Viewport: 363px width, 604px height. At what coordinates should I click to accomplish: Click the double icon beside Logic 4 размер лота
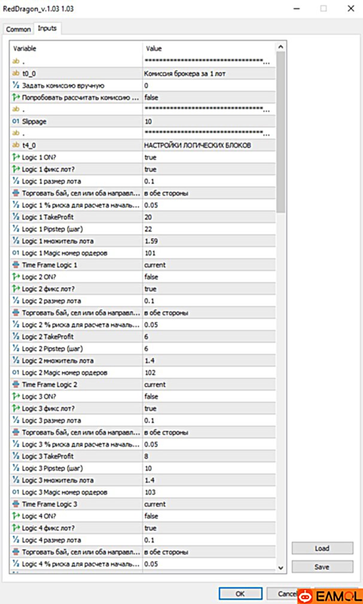(x=16, y=539)
